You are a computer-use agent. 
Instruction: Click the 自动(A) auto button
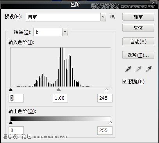point(138,41)
